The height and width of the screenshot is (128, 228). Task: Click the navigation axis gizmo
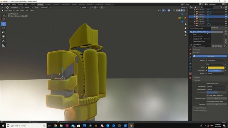point(182,18)
